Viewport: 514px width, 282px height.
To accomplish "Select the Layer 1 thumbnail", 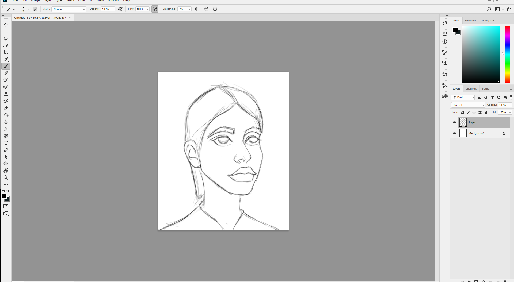I will (x=463, y=122).
